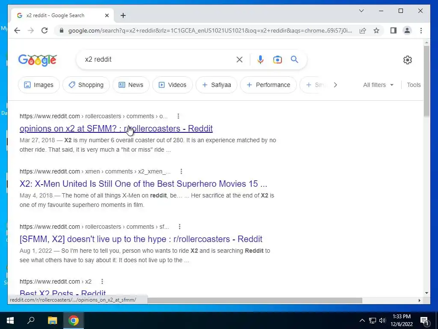Open Google settings gear icon
The width and height of the screenshot is (438, 329).
coord(408,60)
